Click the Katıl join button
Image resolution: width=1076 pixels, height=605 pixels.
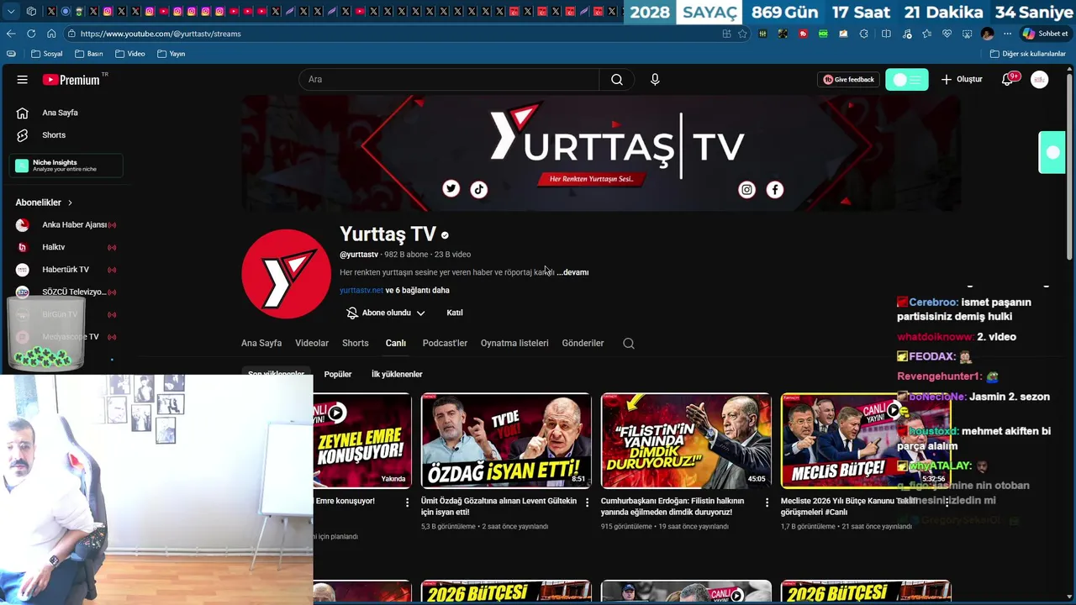pyautogui.click(x=455, y=313)
